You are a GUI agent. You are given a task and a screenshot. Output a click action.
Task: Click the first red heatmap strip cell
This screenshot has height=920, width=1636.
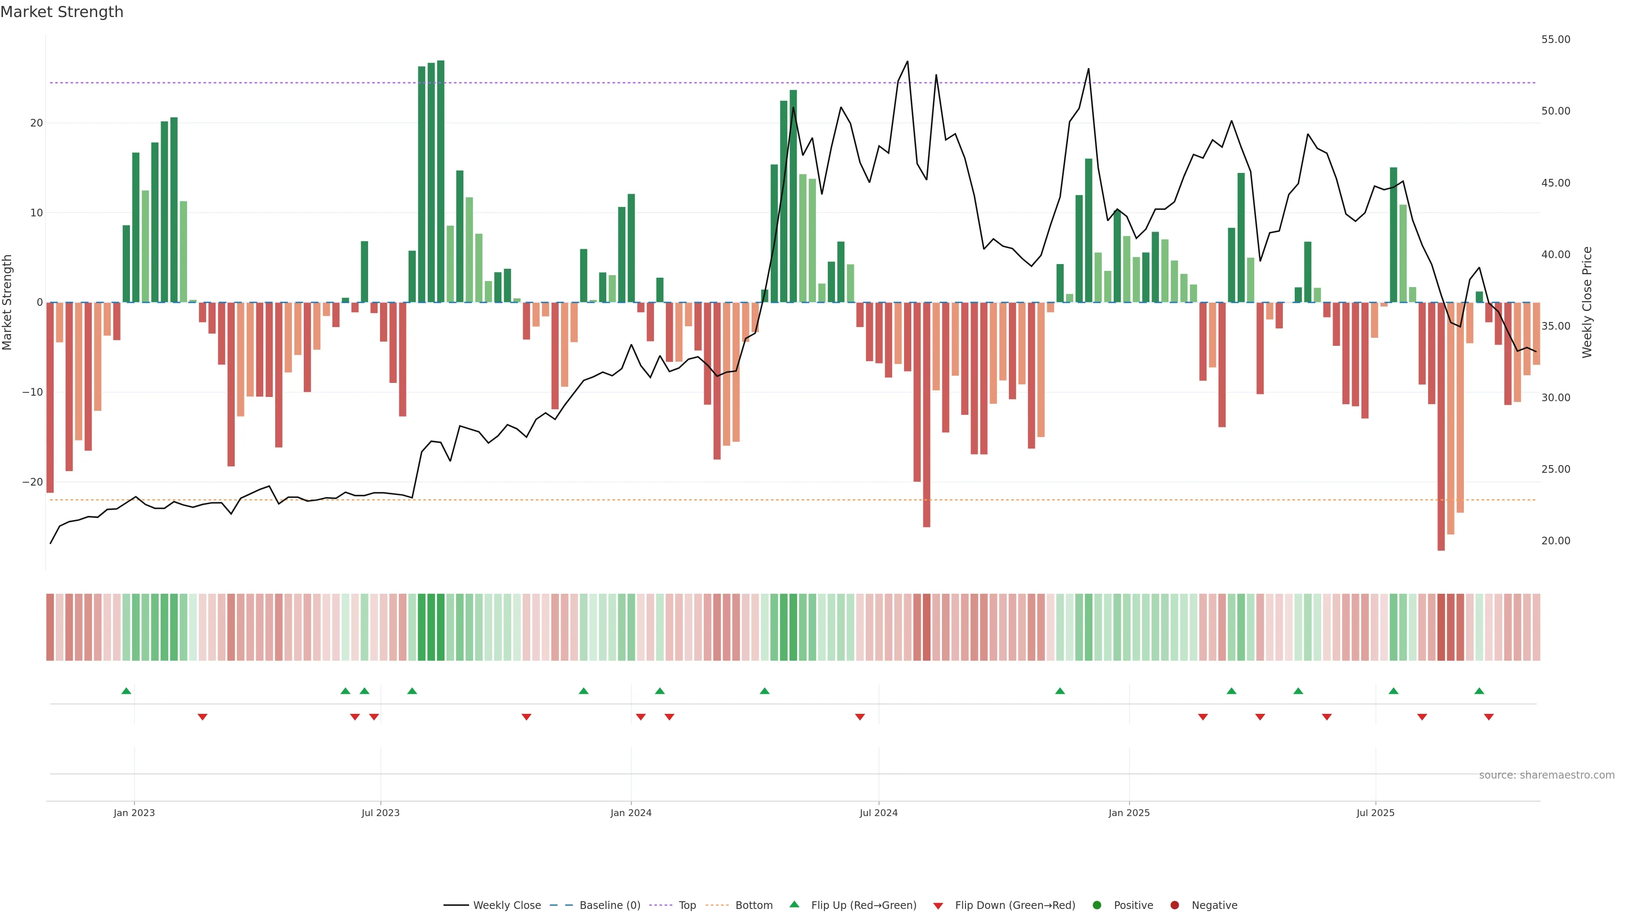click(x=50, y=627)
